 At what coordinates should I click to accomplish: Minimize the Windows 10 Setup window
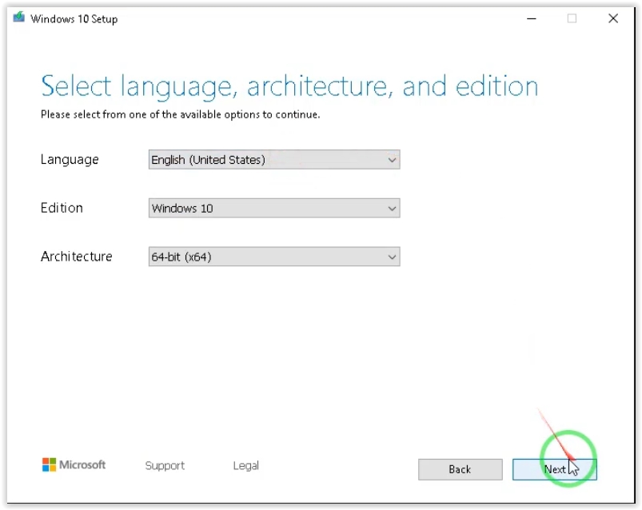[x=532, y=18]
